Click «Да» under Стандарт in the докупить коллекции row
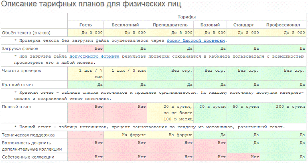The height and width of the screenshot is (163, 308). tap(243, 146)
